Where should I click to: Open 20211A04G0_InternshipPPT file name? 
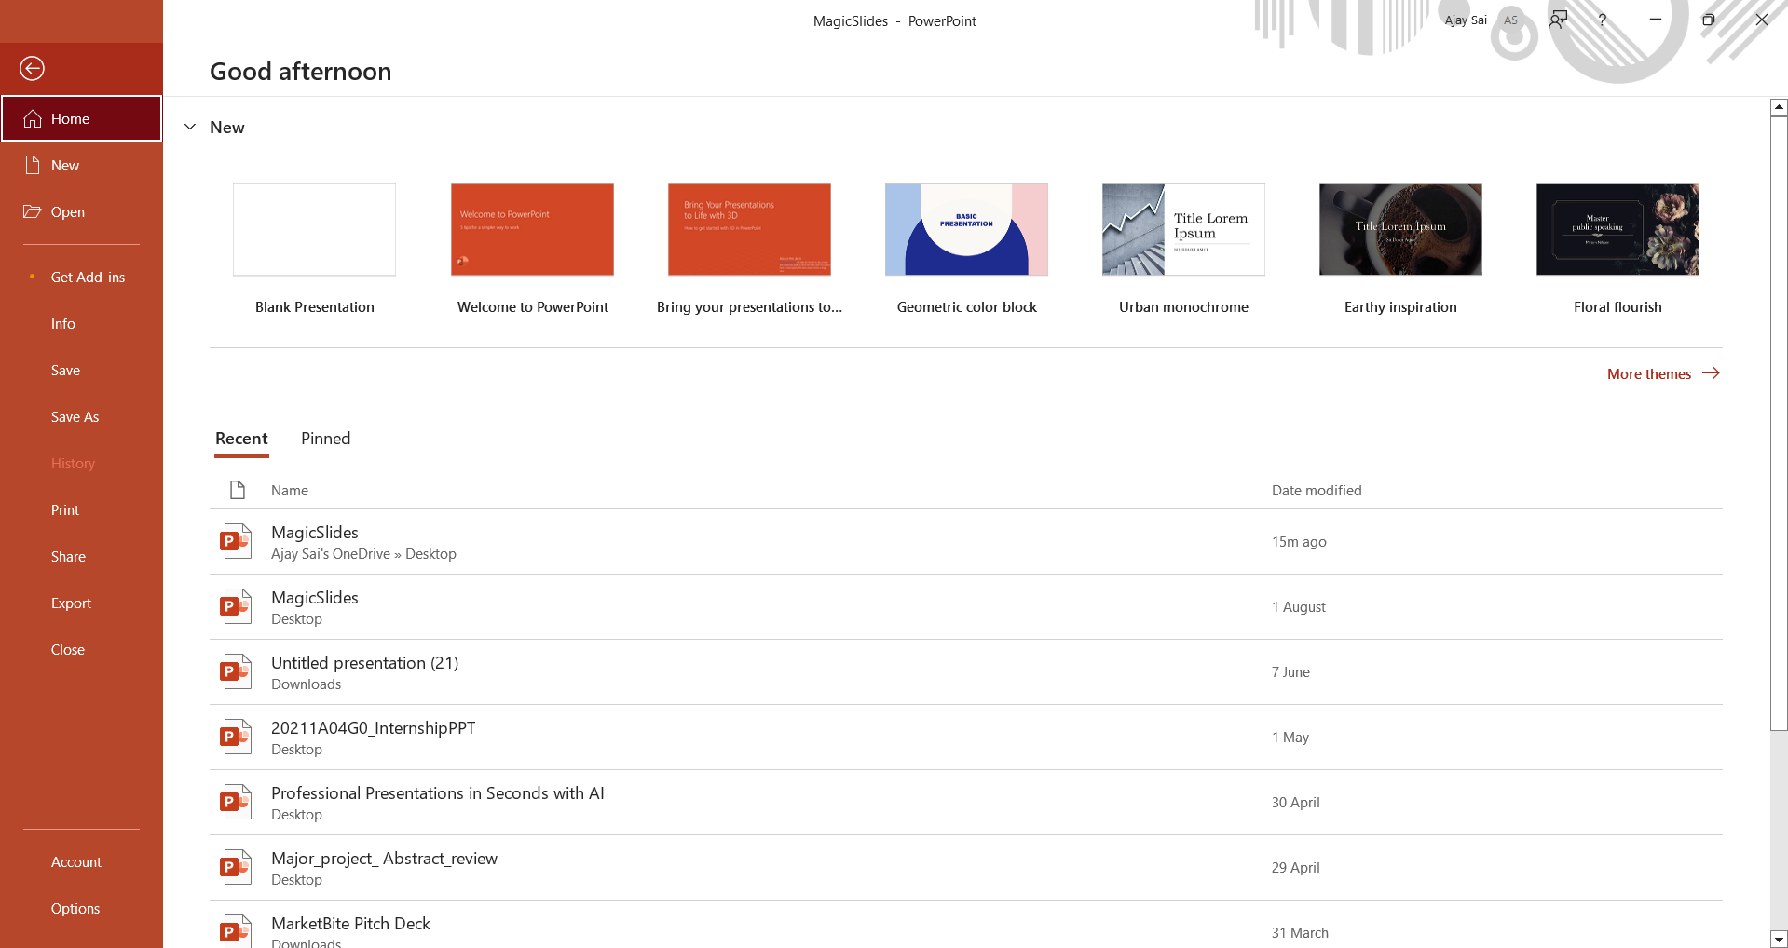(x=373, y=728)
